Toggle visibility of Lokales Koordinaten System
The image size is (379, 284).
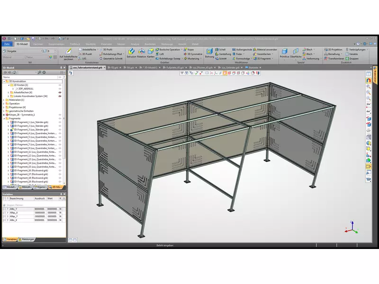[60, 96]
